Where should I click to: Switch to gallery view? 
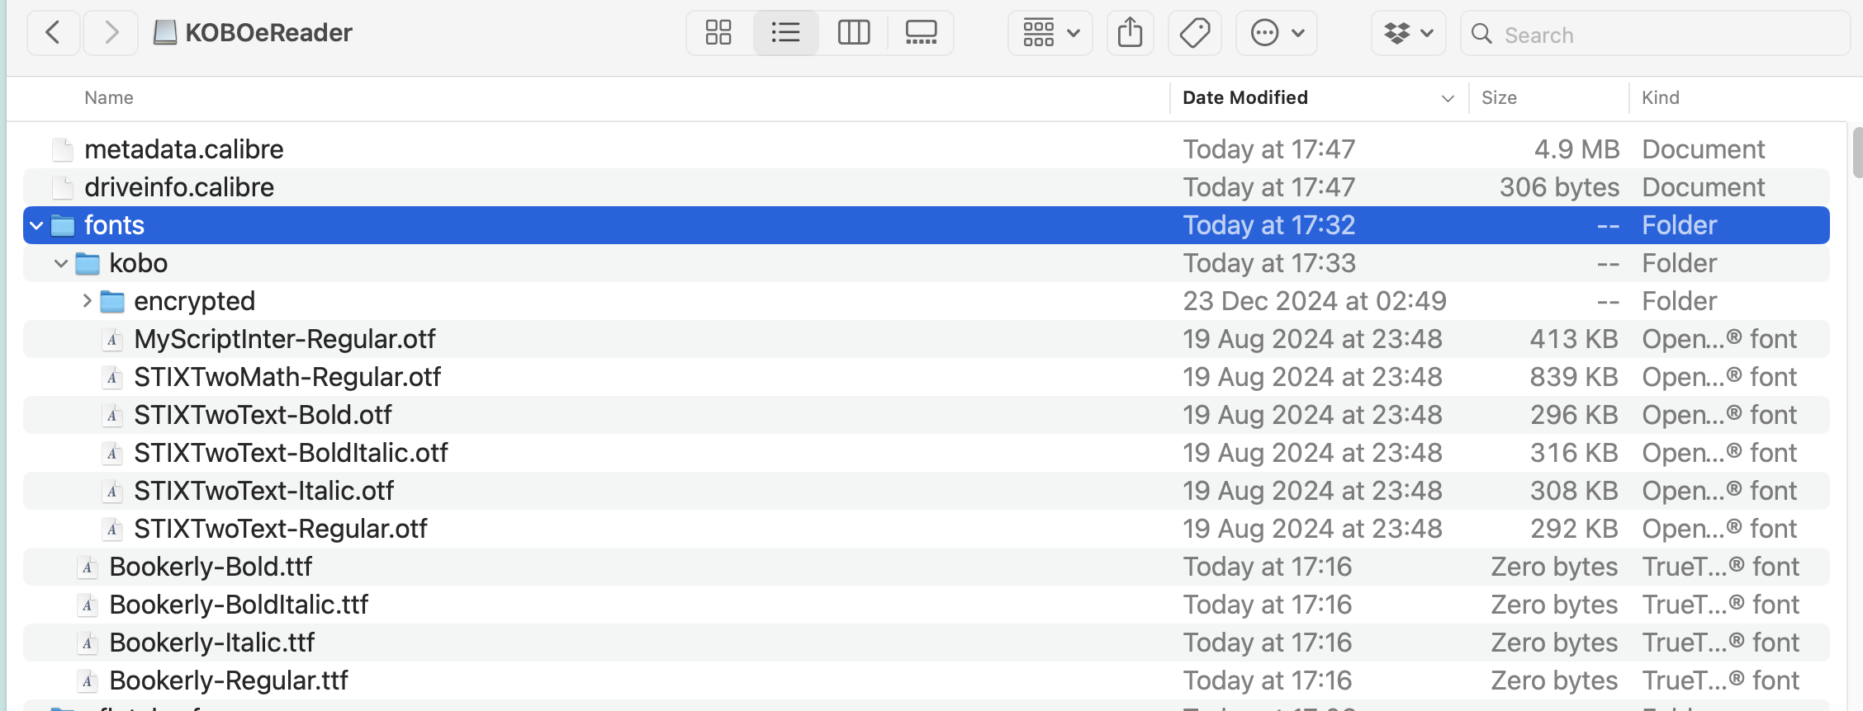pos(921,33)
